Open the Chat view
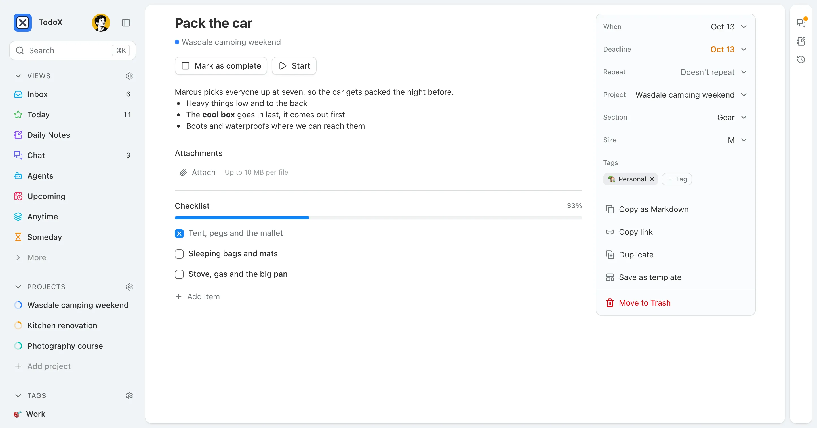 (73, 155)
